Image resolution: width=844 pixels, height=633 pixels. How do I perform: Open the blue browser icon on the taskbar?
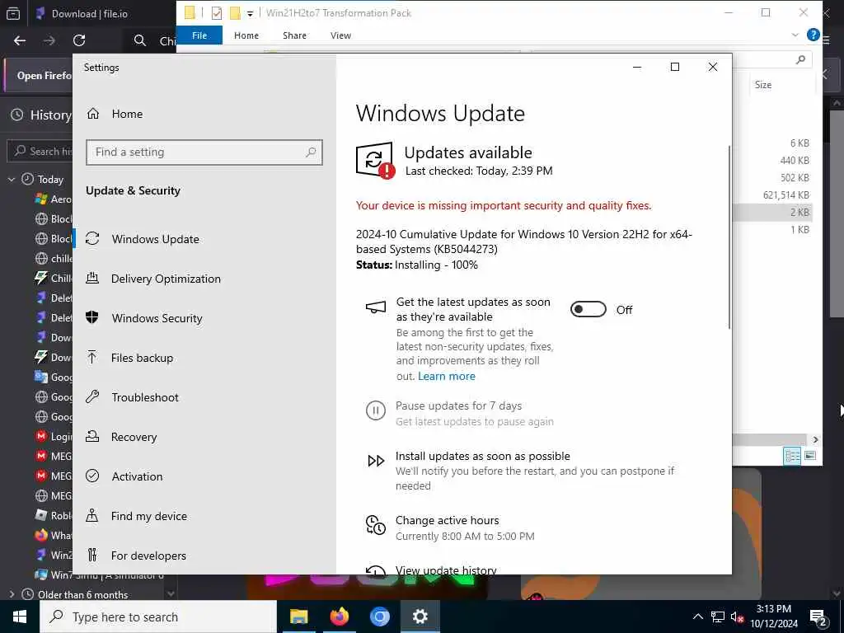pos(379,617)
